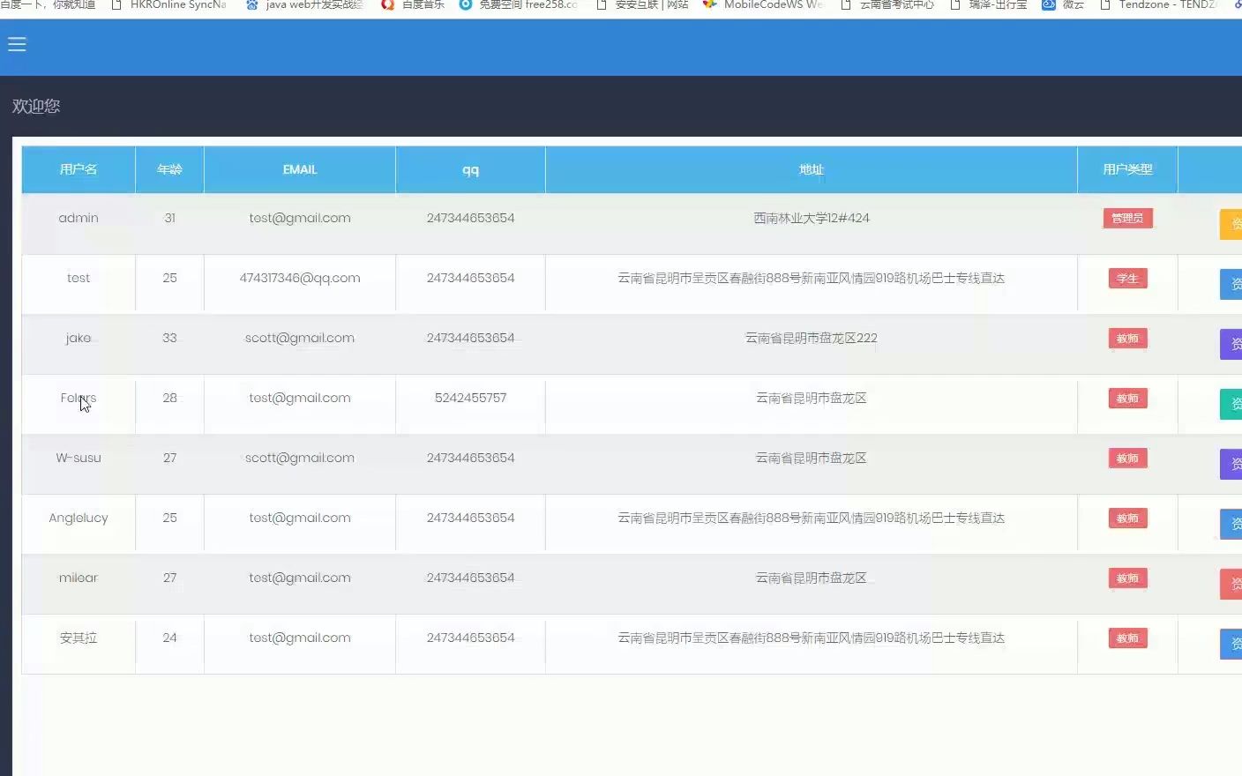Click 云南省昆明市盘龙区 address in milear row
This screenshot has width=1242, height=776.
click(812, 578)
